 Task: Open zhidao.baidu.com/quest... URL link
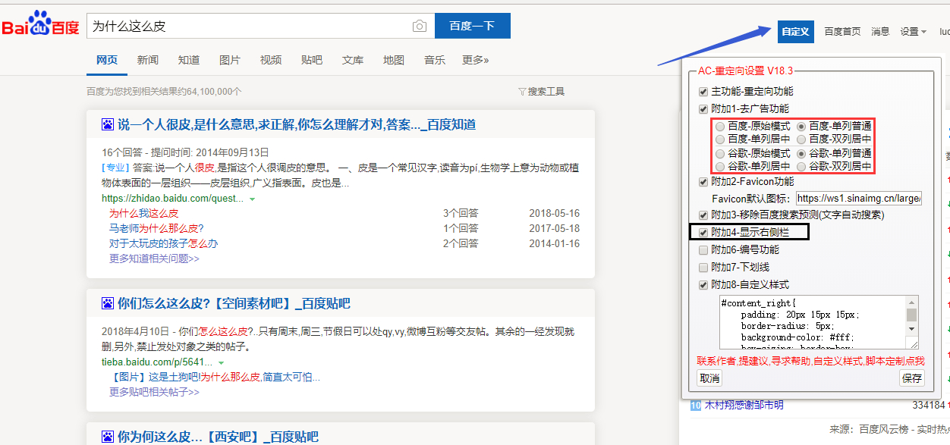(173, 198)
